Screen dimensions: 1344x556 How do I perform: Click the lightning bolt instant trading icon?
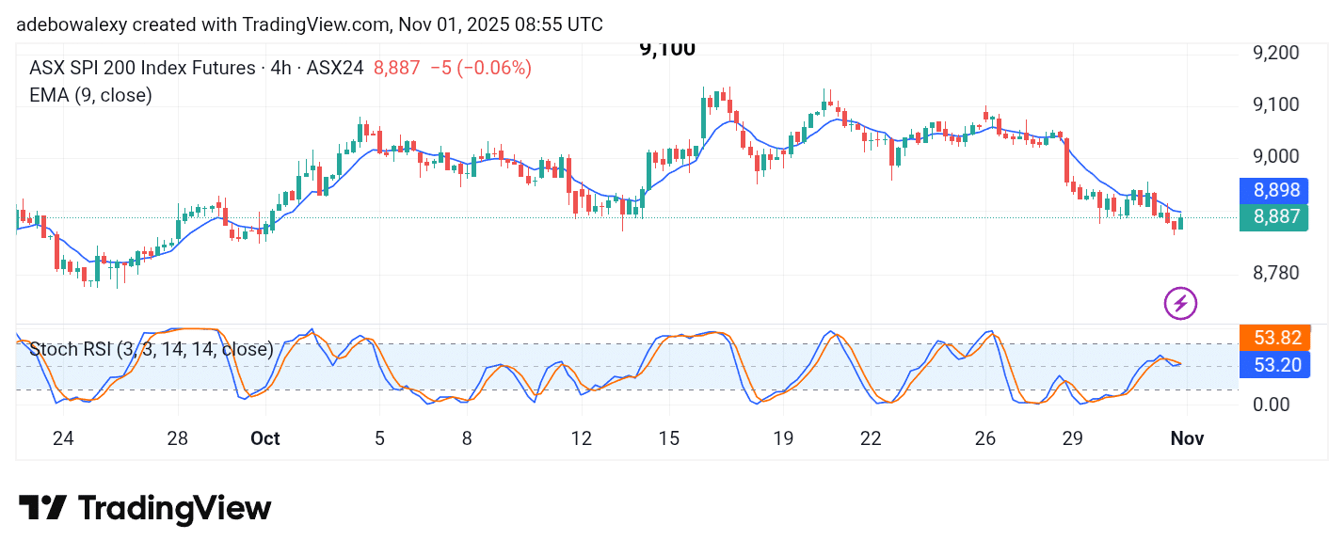point(1180,303)
